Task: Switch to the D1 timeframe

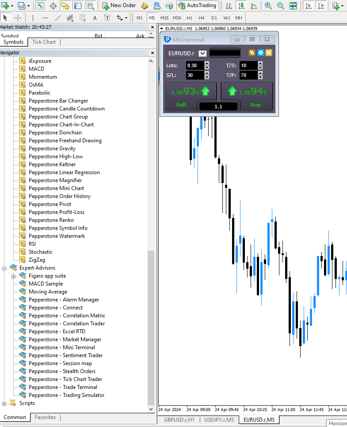Action: click(214, 18)
